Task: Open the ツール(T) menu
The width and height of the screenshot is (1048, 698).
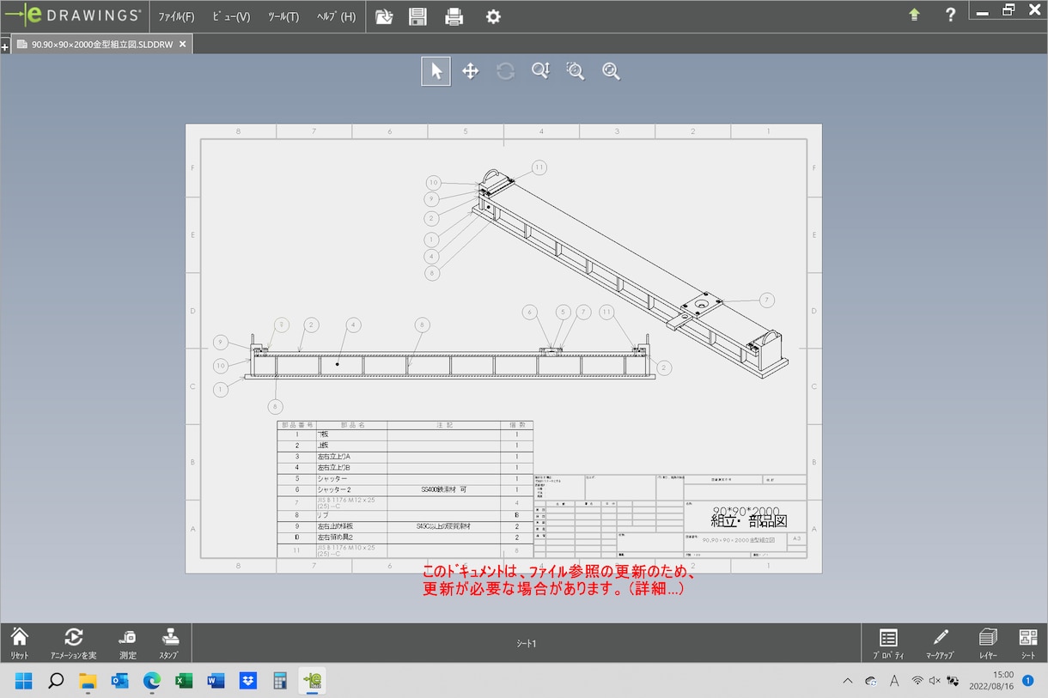Action: click(283, 16)
